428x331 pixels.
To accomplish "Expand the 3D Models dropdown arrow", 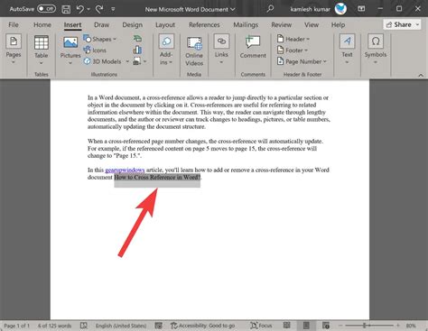I will 127,61.
